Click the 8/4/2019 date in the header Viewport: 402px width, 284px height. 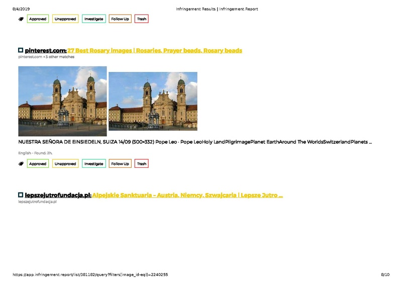point(21,9)
